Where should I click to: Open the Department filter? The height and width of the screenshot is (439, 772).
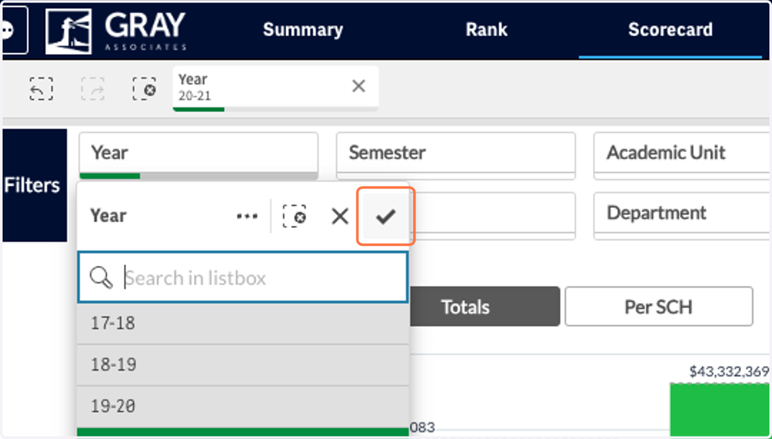pyautogui.click(x=683, y=214)
